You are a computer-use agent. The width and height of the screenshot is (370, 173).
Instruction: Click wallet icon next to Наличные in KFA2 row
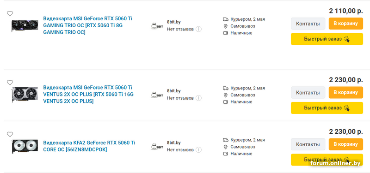coord(226,154)
